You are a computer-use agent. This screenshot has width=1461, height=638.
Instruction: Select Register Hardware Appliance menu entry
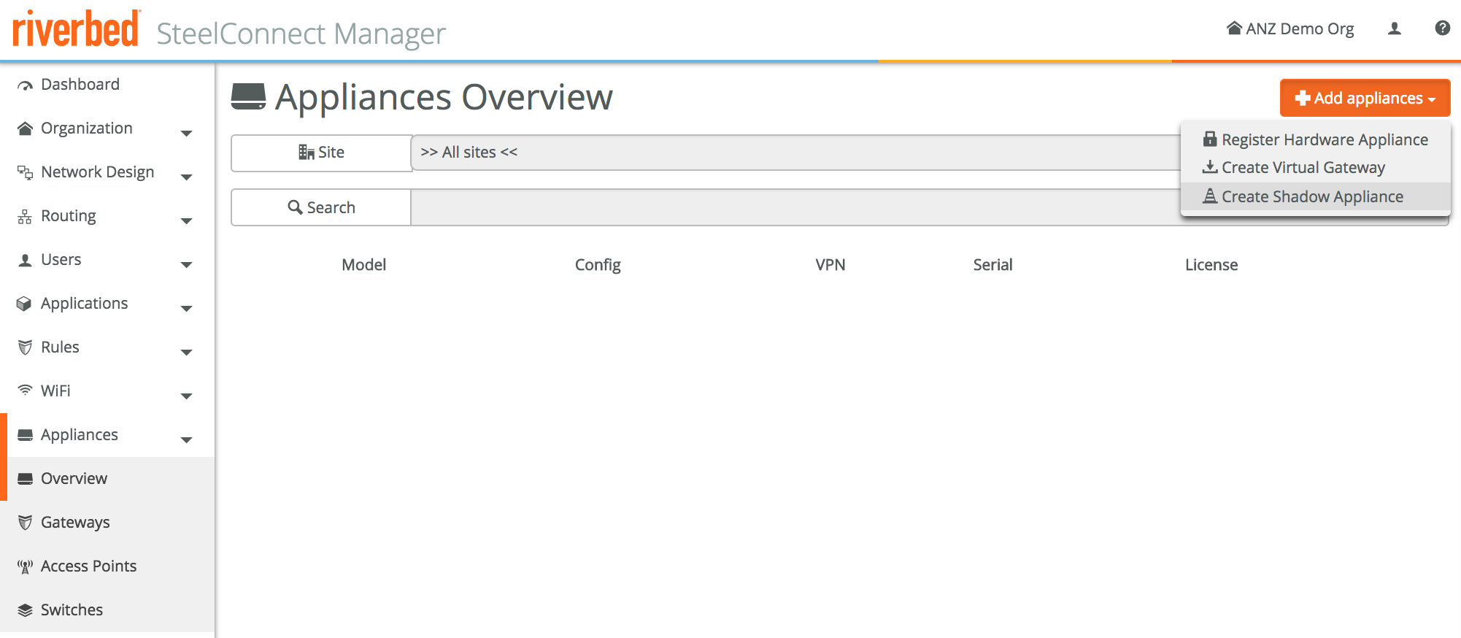(1315, 139)
